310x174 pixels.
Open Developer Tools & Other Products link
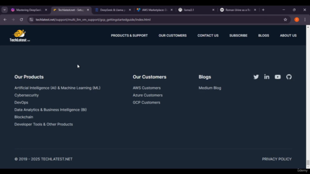tap(44, 125)
